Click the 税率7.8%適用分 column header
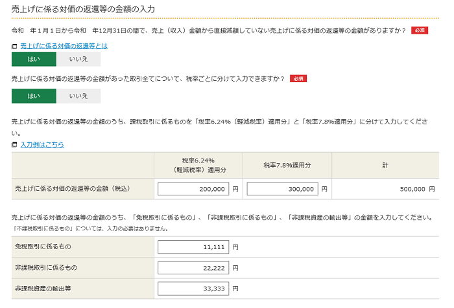This screenshot has height=308, width=454. 287,165
